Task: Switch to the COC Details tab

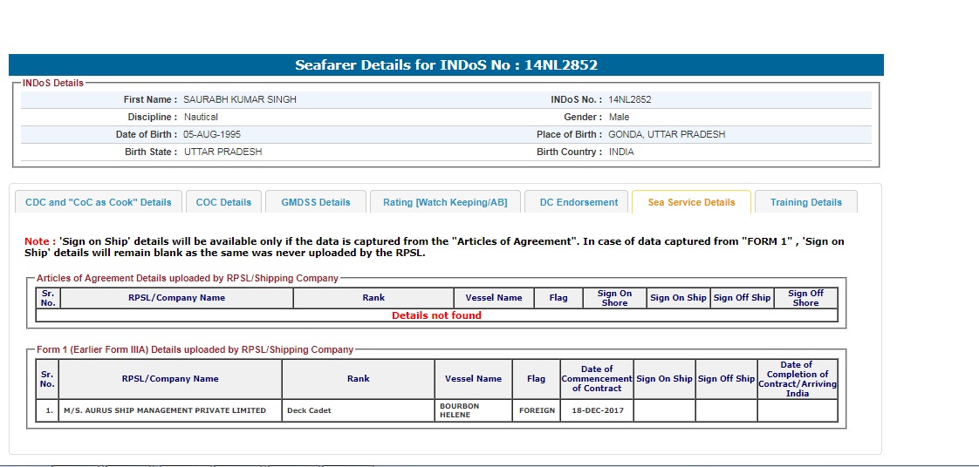Action: click(x=223, y=202)
